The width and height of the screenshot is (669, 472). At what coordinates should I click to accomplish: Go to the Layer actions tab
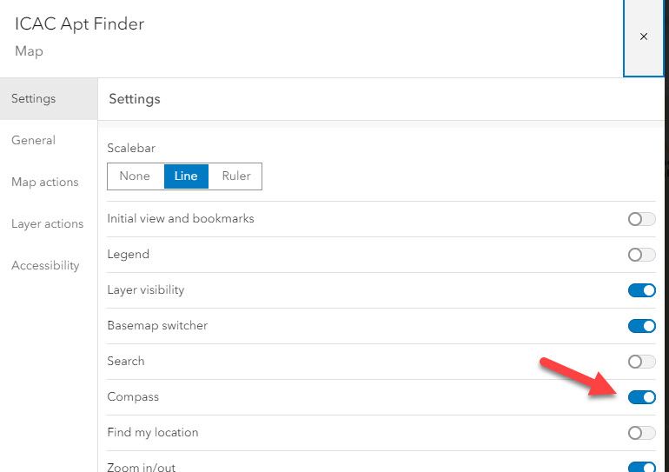pos(48,223)
